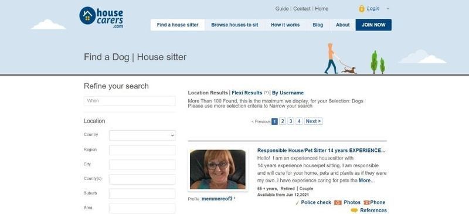Click the 'Refine your search' heading

[116, 86]
